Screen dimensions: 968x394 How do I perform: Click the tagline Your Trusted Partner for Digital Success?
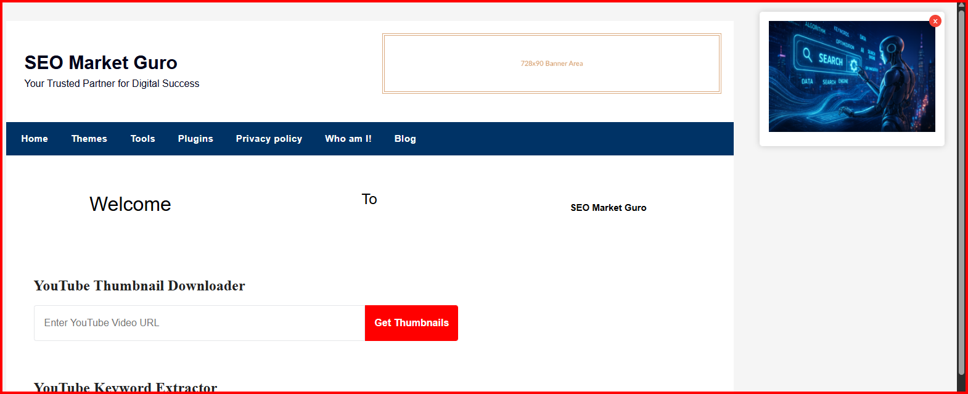point(112,83)
